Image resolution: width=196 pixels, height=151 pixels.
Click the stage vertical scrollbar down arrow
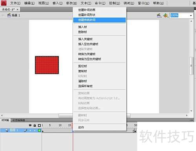pos(191,111)
